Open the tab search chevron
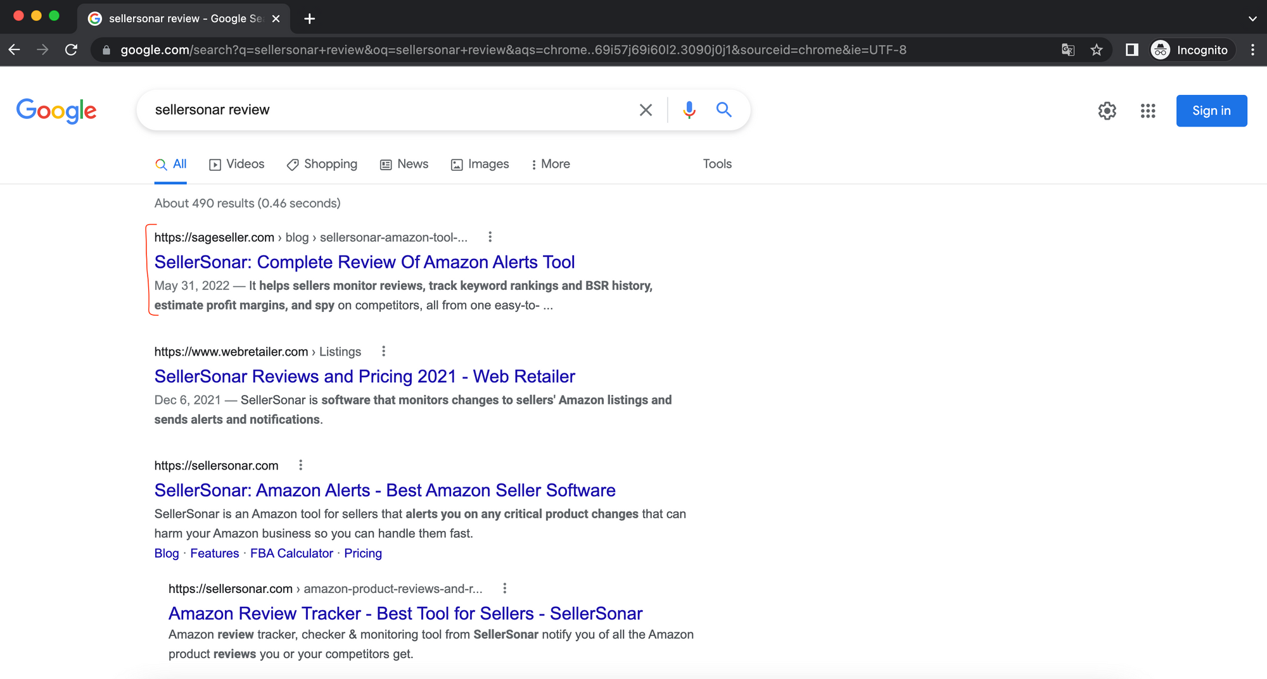1267x679 pixels. click(1252, 18)
